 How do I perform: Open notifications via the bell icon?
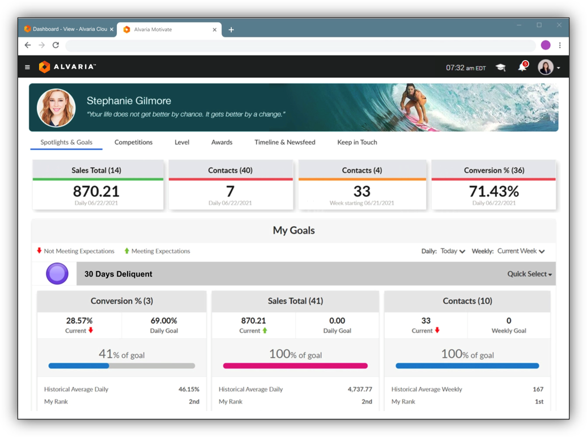point(522,67)
